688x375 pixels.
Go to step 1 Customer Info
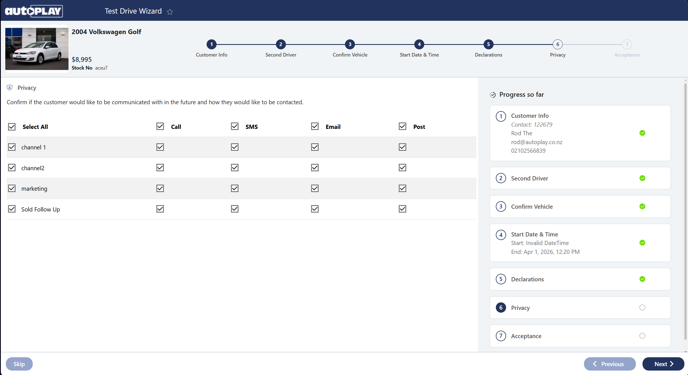click(212, 44)
